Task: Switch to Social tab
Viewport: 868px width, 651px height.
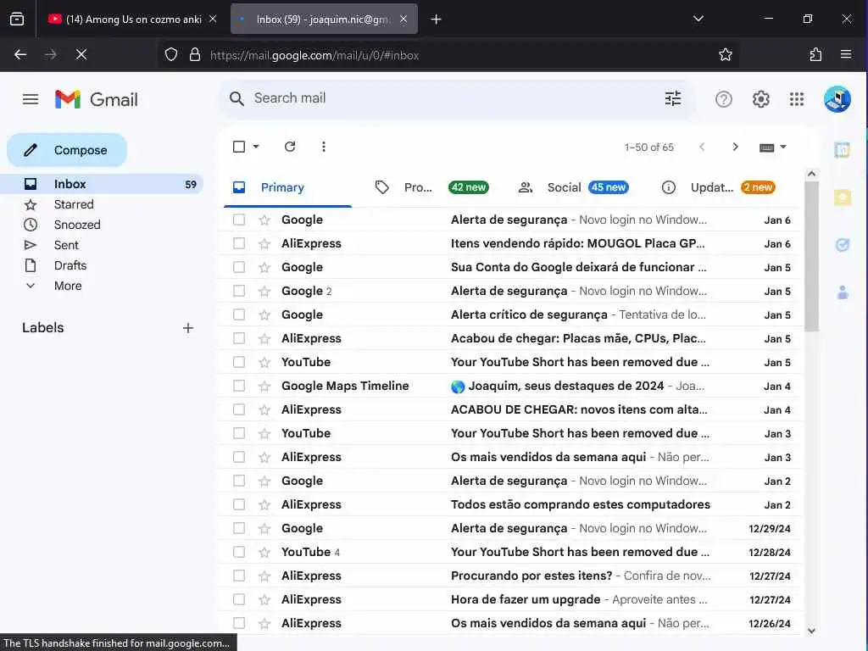Action: click(x=574, y=187)
